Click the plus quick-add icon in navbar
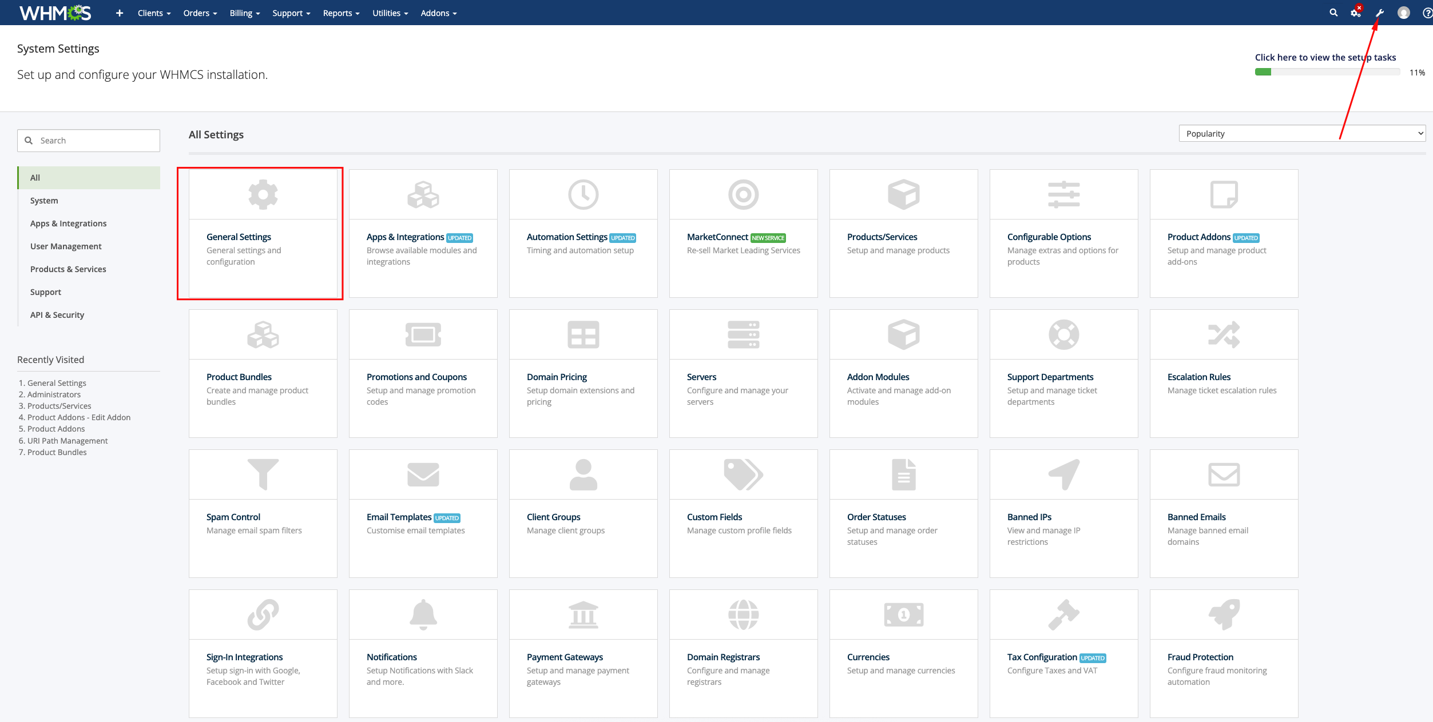The height and width of the screenshot is (722, 1433). [x=119, y=13]
